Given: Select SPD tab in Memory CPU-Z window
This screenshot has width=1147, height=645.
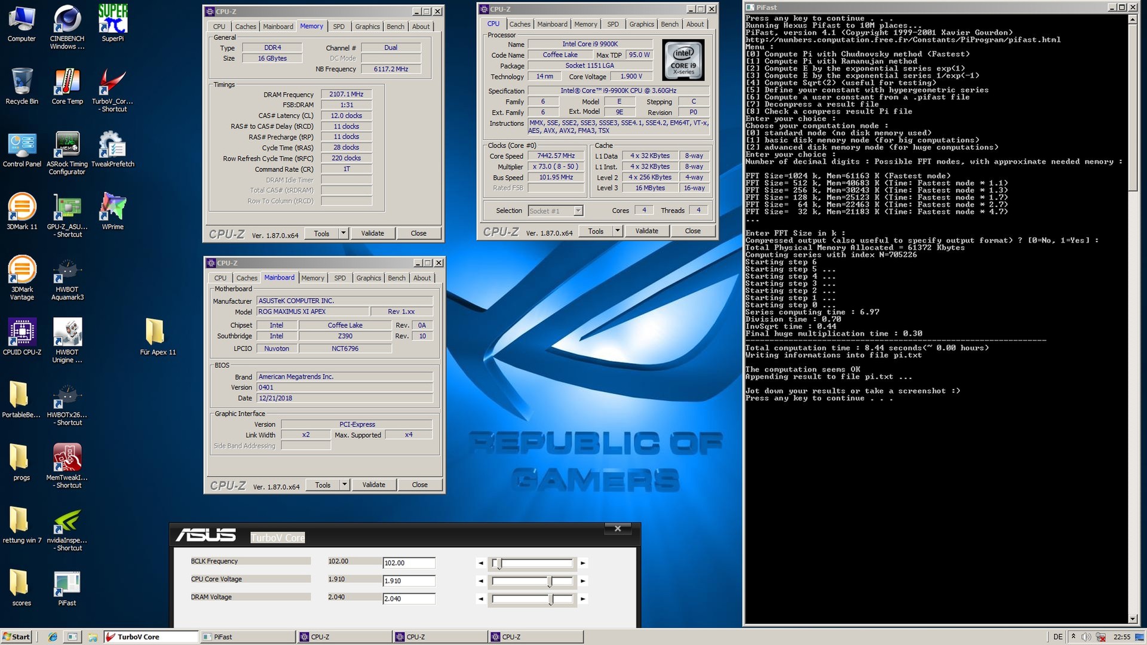Looking at the screenshot, I should (339, 27).
